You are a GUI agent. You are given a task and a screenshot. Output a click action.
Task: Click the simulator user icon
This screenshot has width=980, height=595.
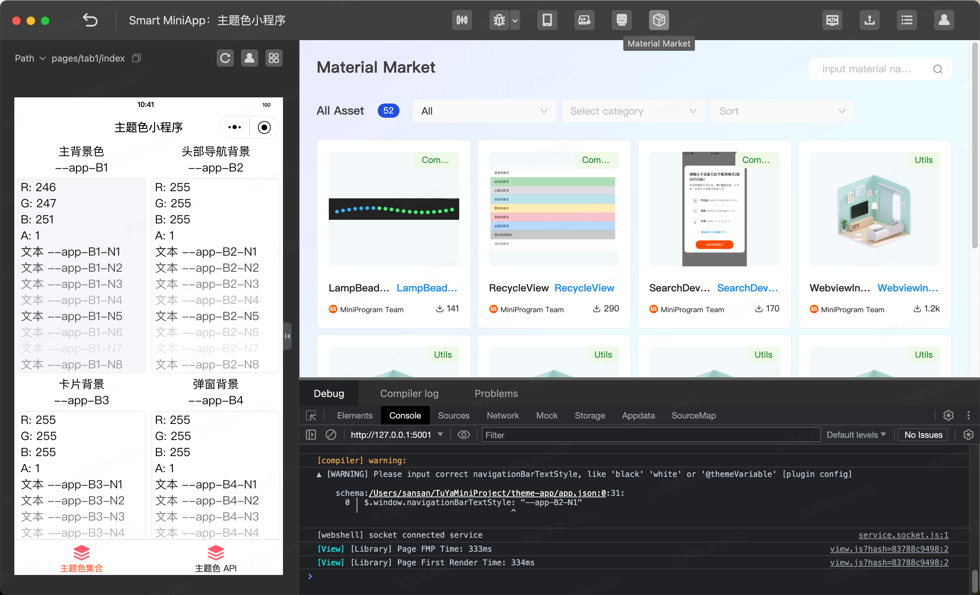pyautogui.click(x=249, y=58)
